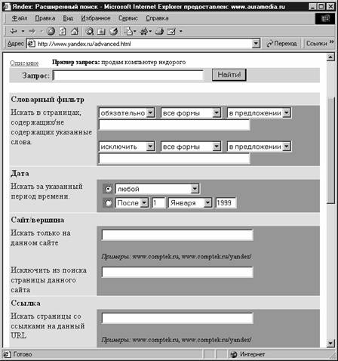
Task: Open the Правка menu
Action: (45, 18)
